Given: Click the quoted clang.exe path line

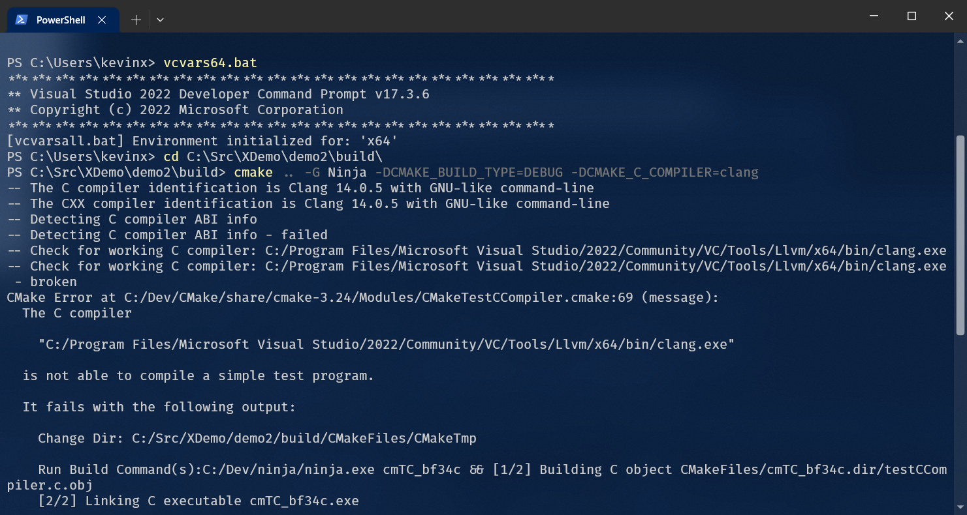Looking at the screenshot, I should (387, 344).
